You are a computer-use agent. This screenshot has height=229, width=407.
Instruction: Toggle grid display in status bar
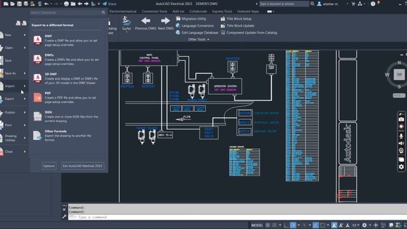click(268, 225)
